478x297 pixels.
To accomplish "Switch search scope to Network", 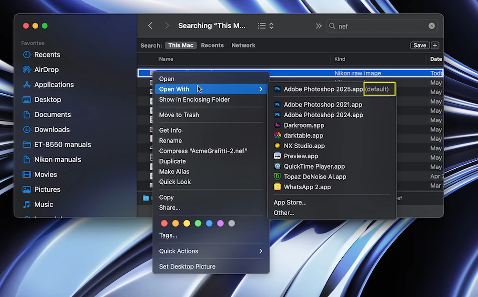I will pos(243,45).
